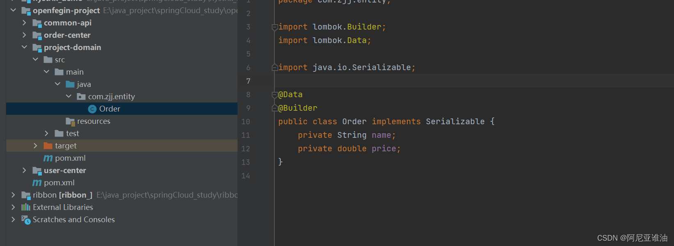
Task: Click line number 7 in gutter
Action: tap(248, 81)
